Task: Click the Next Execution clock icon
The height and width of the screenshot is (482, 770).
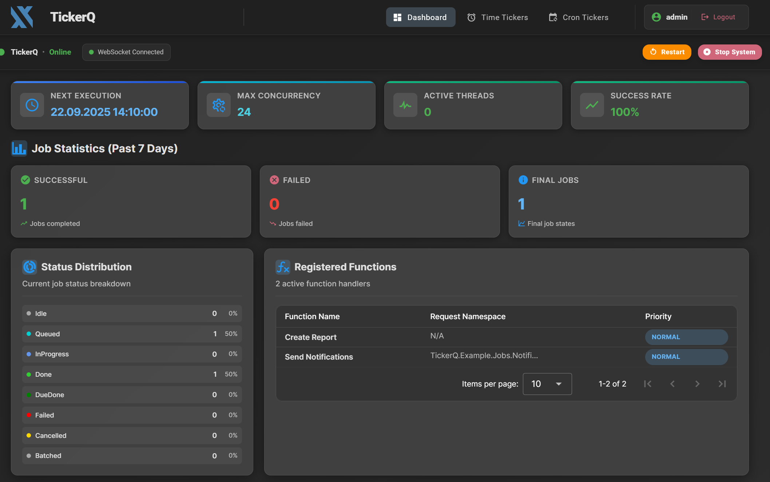Action: tap(32, 105)
